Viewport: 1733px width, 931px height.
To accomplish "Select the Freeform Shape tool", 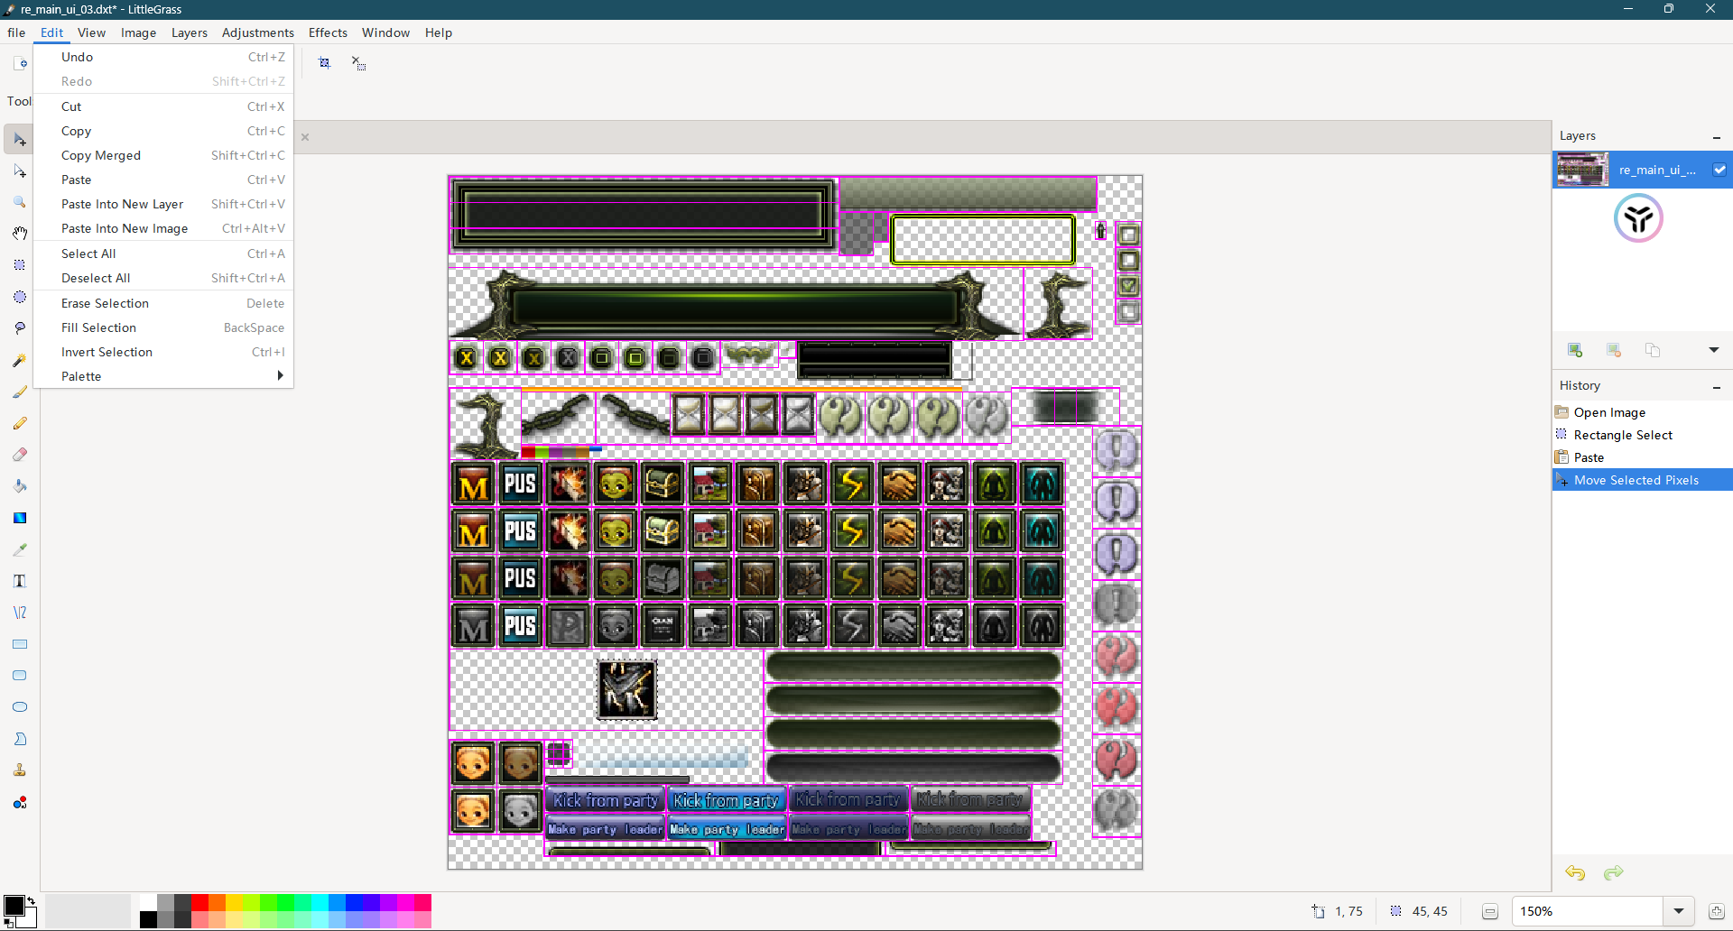I will point(20,739).
